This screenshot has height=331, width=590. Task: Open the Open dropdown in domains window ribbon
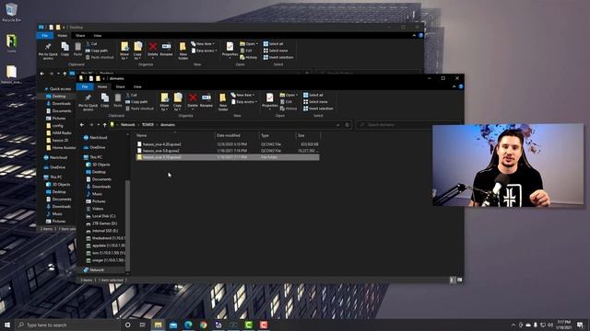pos(289,95)
